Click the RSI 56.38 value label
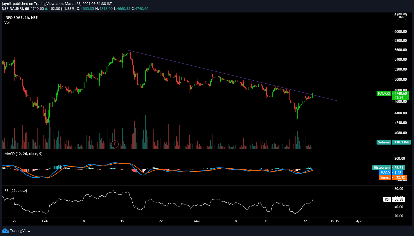The width and height of the screenshot is (414, 236). point(394,199)
